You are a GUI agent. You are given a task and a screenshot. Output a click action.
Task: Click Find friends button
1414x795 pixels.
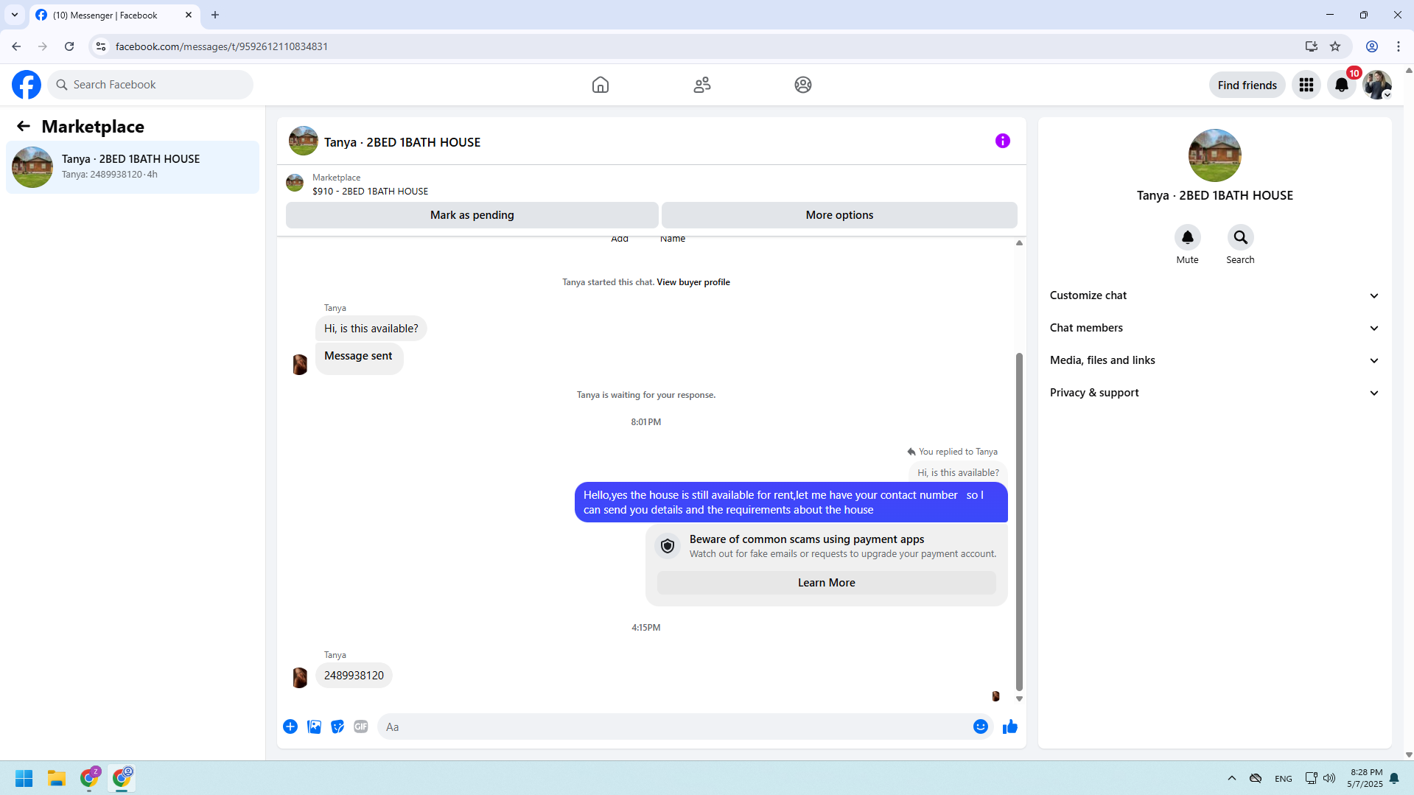1247,85
